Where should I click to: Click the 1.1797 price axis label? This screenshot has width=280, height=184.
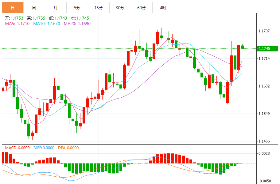click(264, 31)
